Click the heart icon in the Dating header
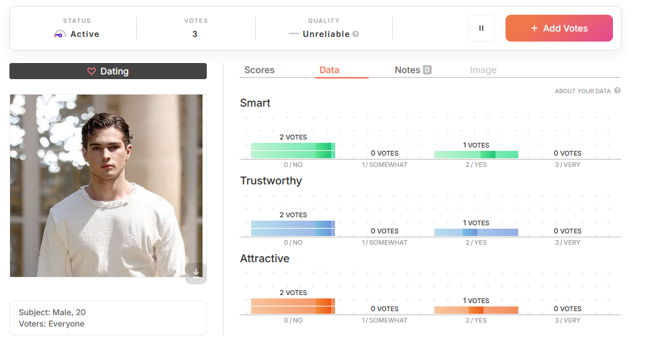 tap(91, 71)
